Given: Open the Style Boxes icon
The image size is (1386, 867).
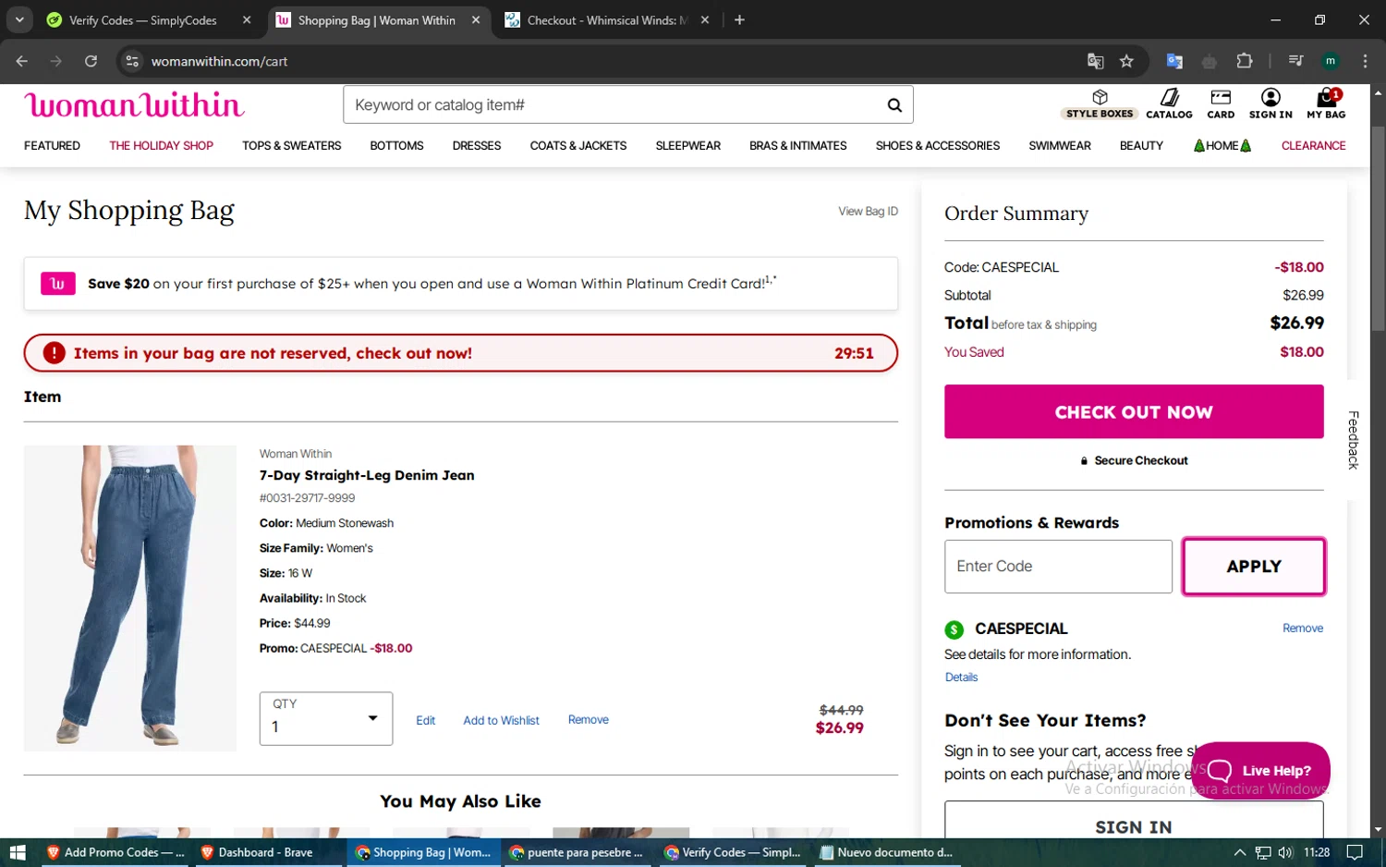Looking at the screenshot, I should (x=1099, y=104).
